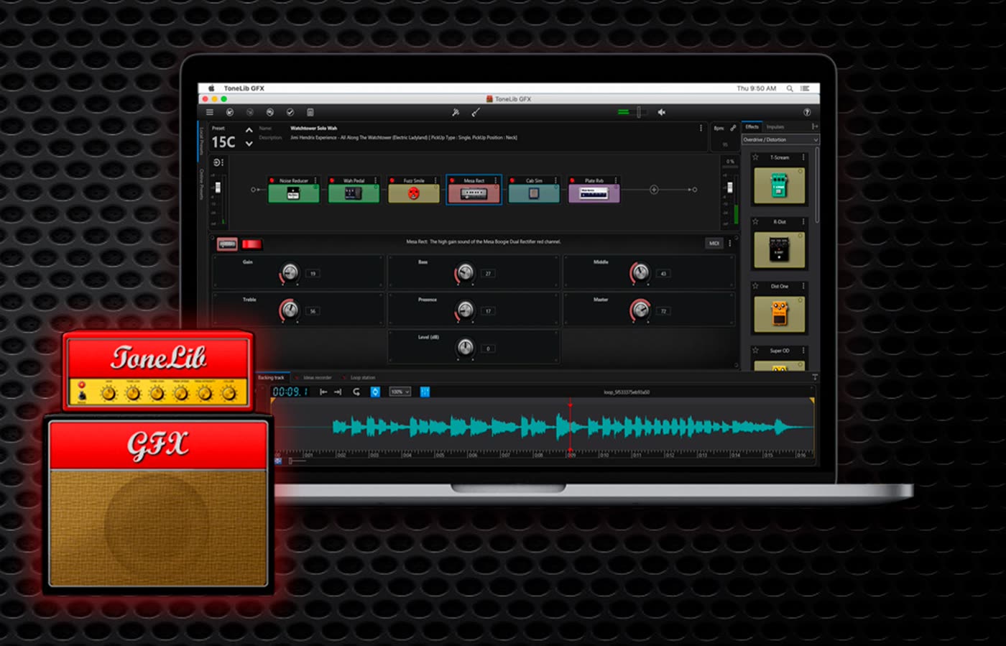Collapse the effects side panel
This screenshot has width=1006, height=646.
(x=815, y=126)
